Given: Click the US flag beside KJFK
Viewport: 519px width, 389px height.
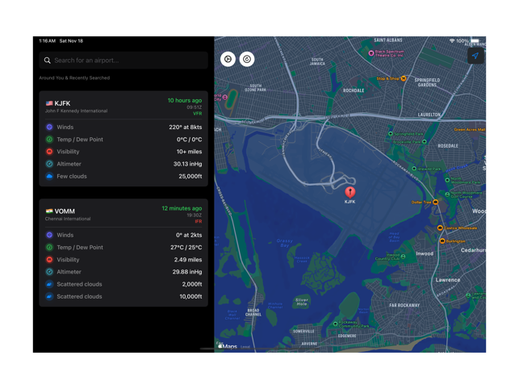Looking at the screenshot, I should (x=49, y=103).
